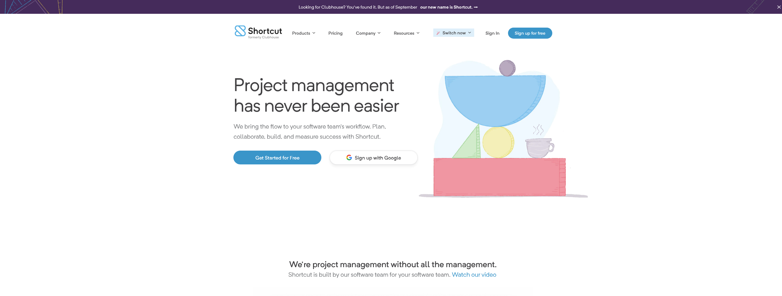Open the Watch our video link
The width and height of the screenshot is (782, 296).
click(x=474, y=275)
